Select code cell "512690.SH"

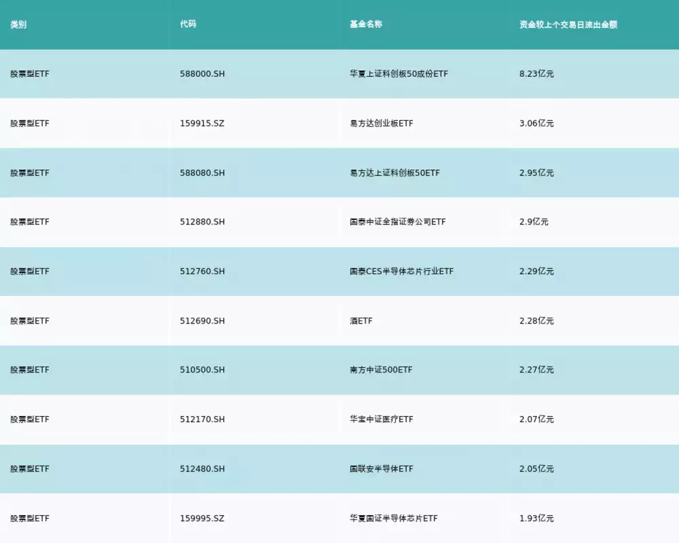click(x=202, y=321)
